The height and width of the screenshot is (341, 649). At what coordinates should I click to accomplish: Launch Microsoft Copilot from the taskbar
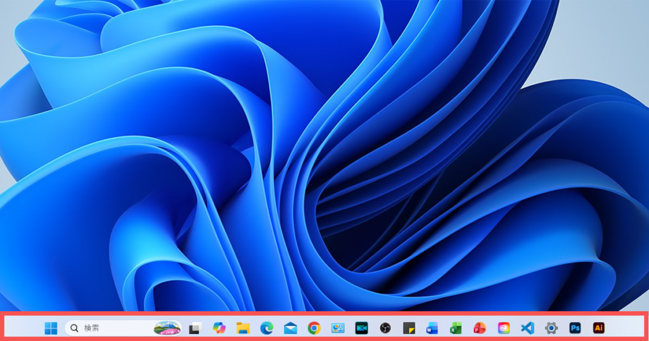pyautogui.click(x=219, y=328)
